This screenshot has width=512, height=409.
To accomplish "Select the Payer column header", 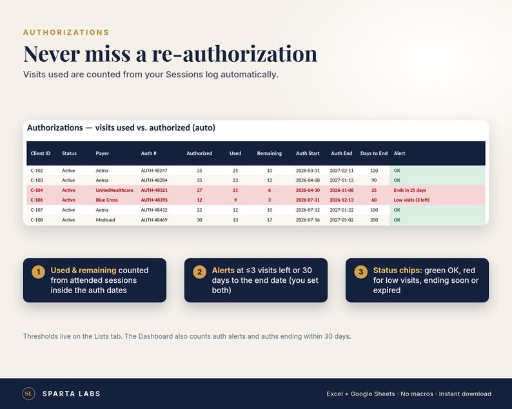I will point(102,153).
